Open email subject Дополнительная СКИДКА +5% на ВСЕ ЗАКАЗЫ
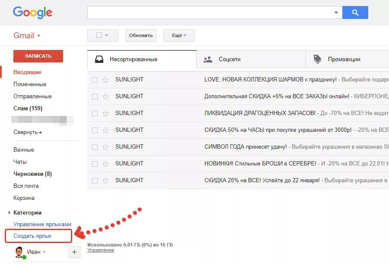Screen dimensions: 389x265 point(277,96)
